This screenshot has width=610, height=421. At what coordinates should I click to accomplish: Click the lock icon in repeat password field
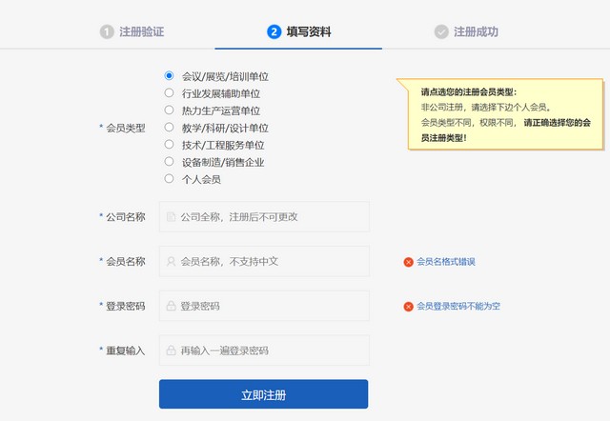[x=171, y=351]
